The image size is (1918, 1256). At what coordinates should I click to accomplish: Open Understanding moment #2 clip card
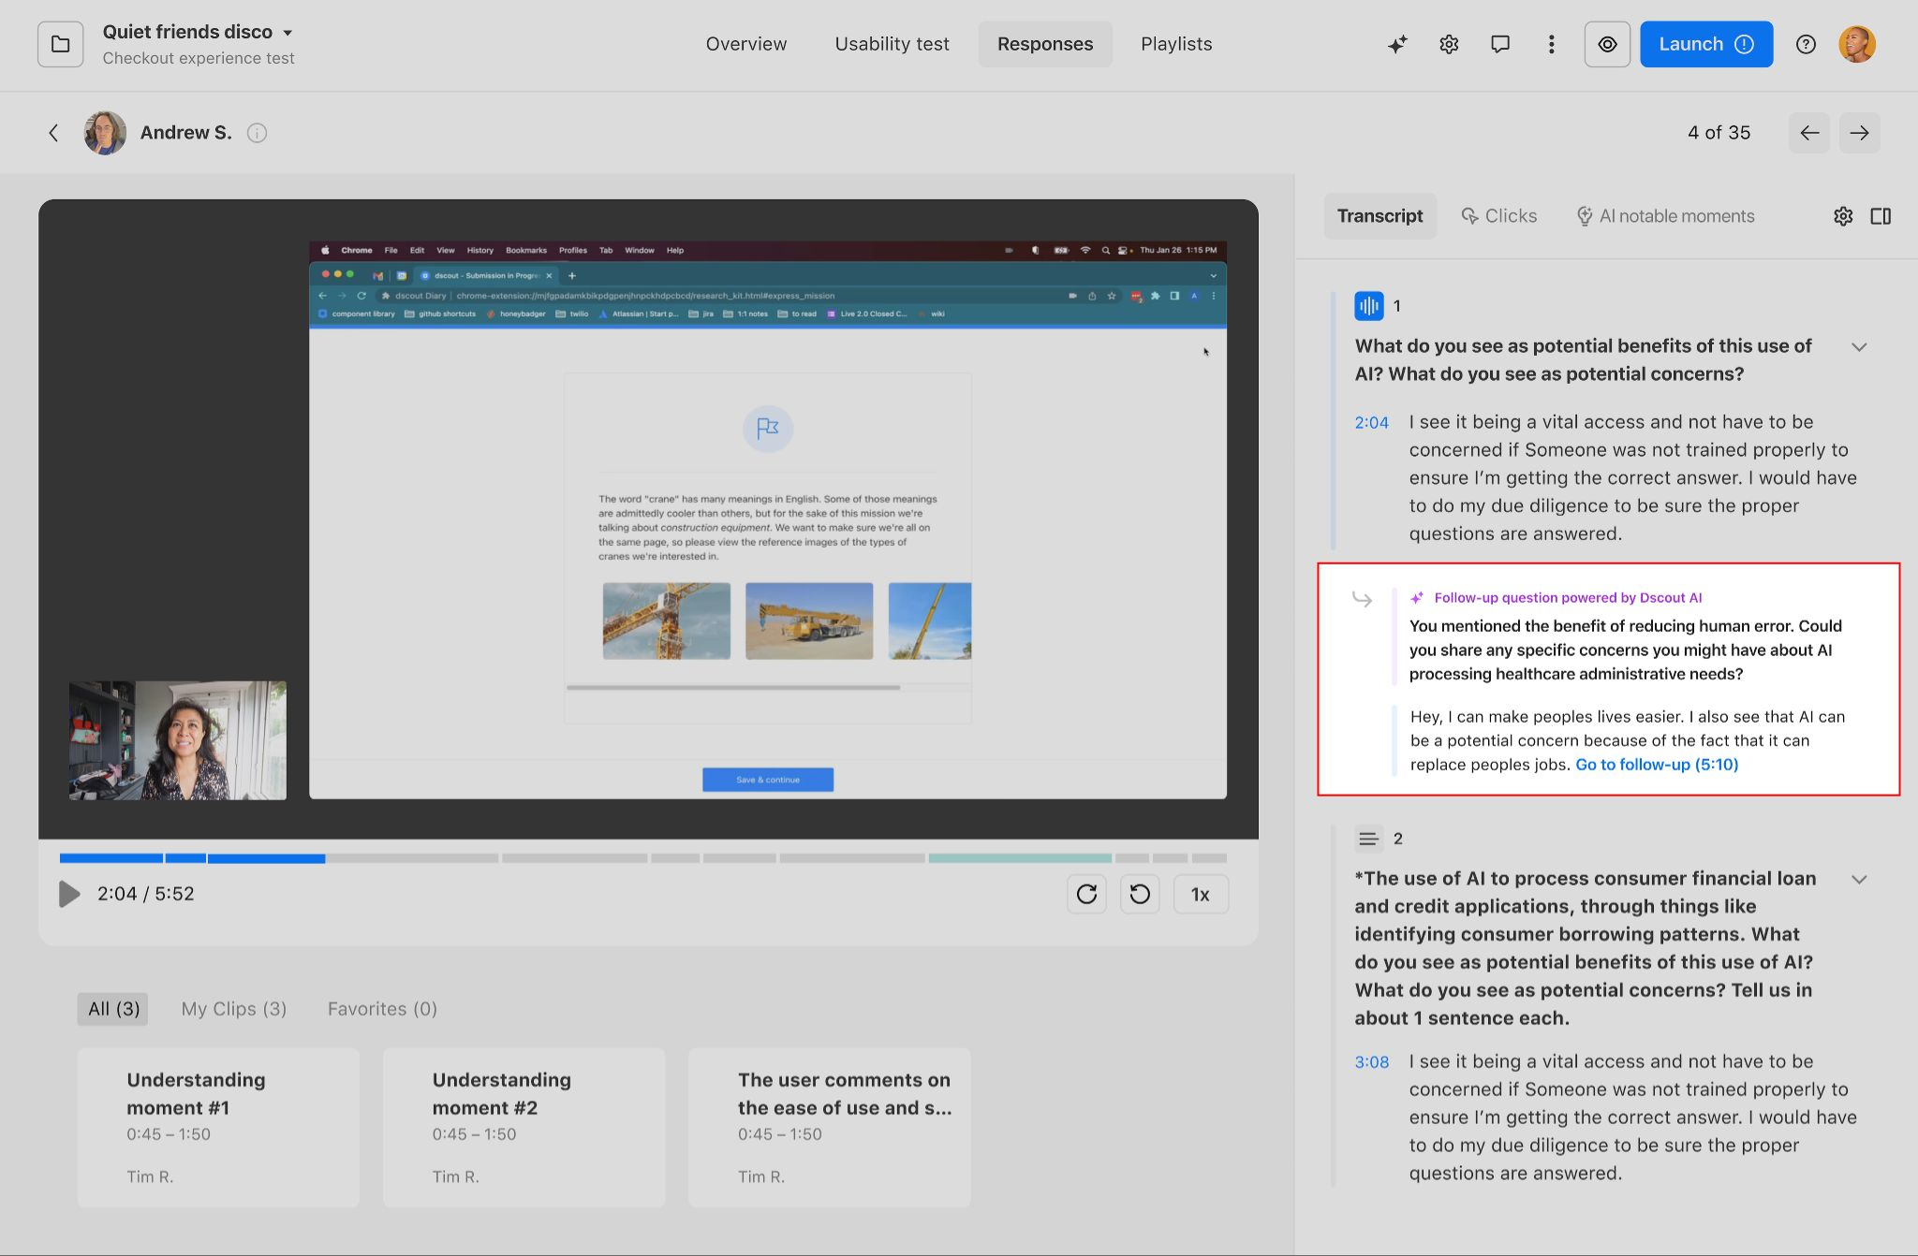(524, 1127)
